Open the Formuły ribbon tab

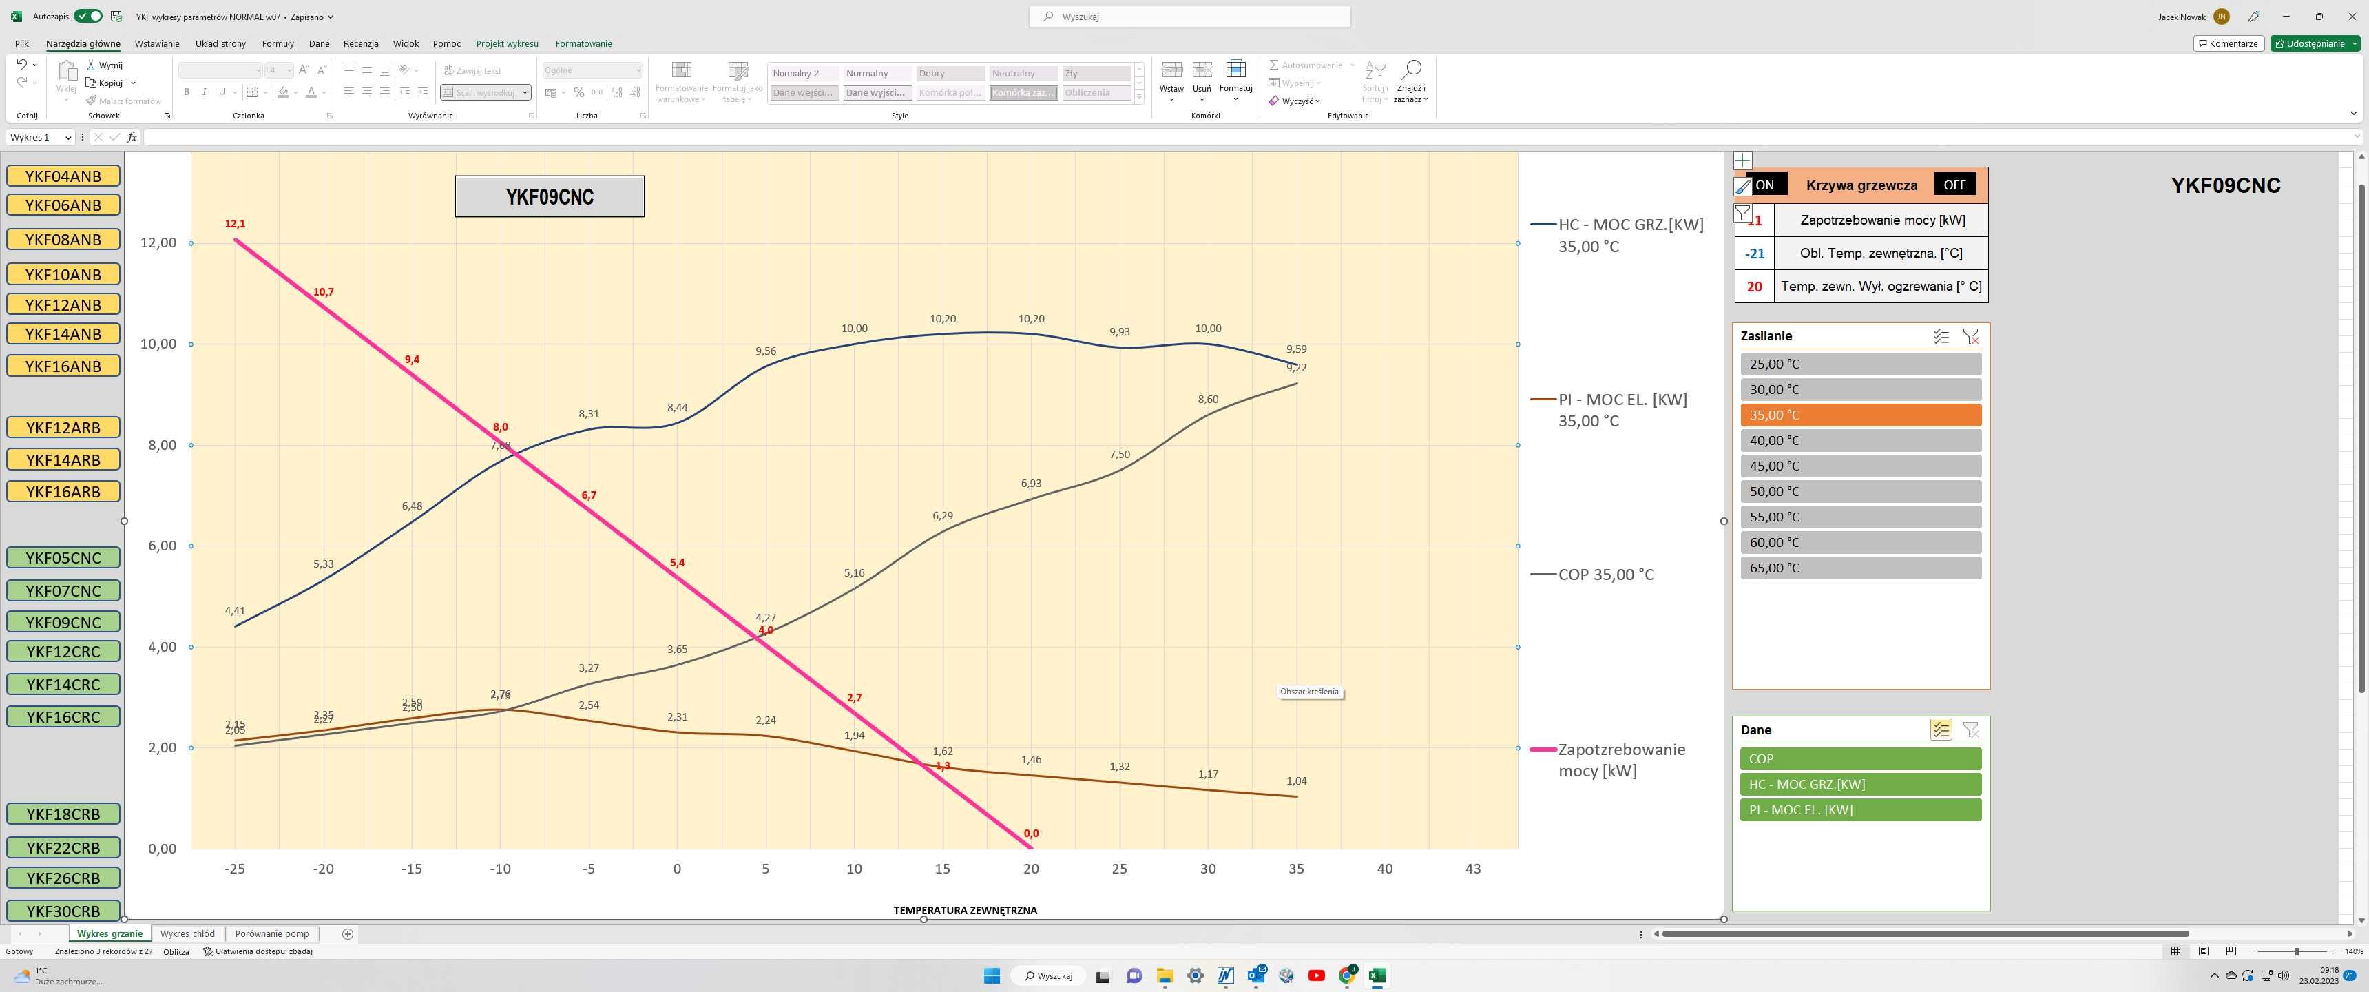click(x=278, y=43)
